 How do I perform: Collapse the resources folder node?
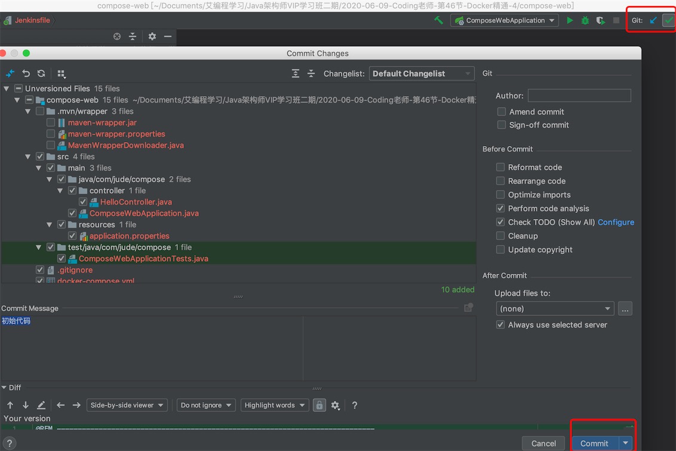click(x=50, y=225)
